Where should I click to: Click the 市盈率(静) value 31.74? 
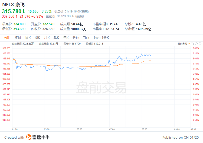point(113,24)
